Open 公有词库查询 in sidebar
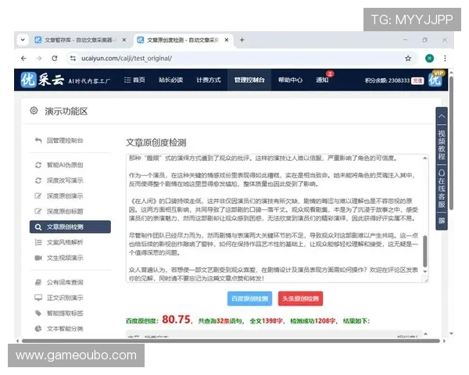The image size is (469, 375). pos(59,282)
